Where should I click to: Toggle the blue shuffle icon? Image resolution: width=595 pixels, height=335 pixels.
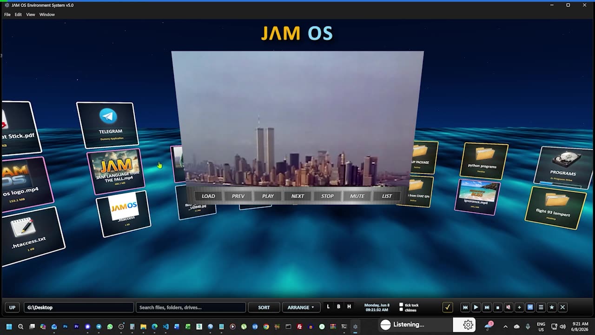pos(530,308)
